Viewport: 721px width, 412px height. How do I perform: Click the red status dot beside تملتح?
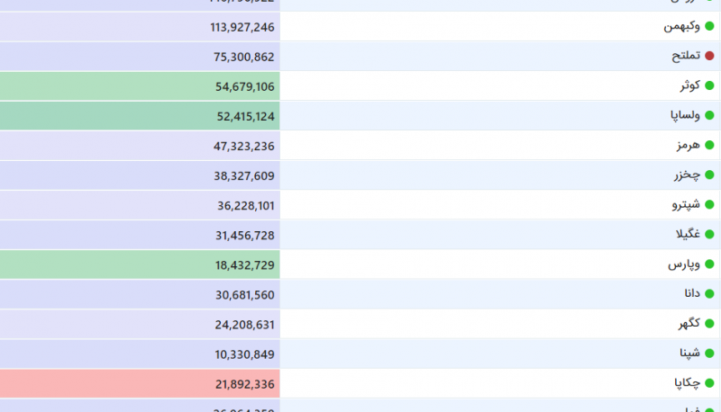point(709,56)
